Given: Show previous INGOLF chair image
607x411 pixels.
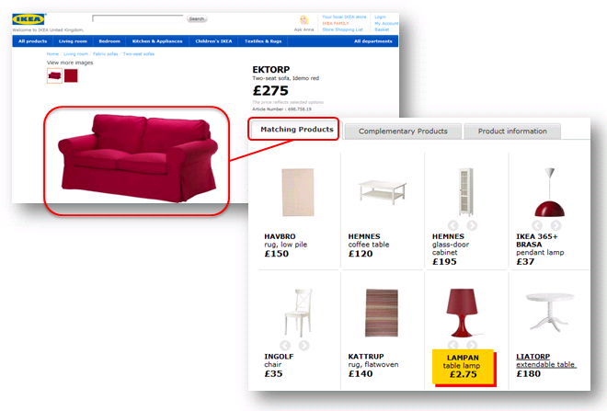Looking at the screenshot, I should coord(285,345).
